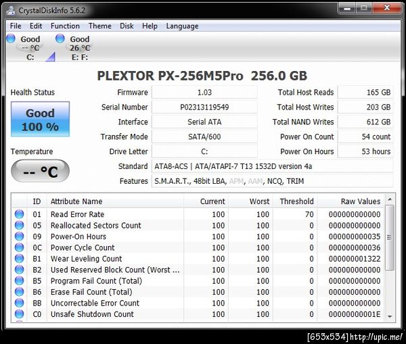Click the status orb for Program Fail Count
Screen dimensions: 406x344
(19, 281)
